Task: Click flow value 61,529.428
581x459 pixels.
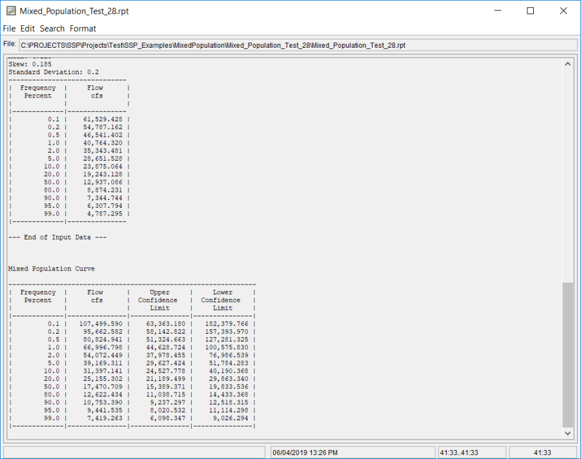Action: (x=103, y=119)
